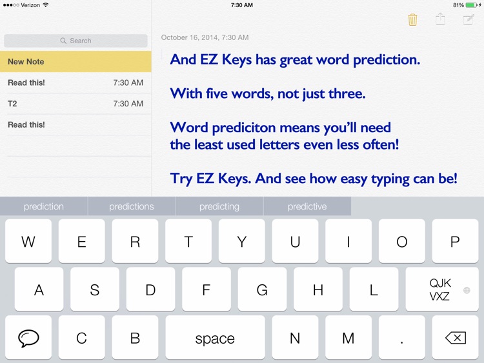The height and width of the screenshot is (363, 484).
Task: Compose a new note with pencil icon
Action: coord(469,20)
